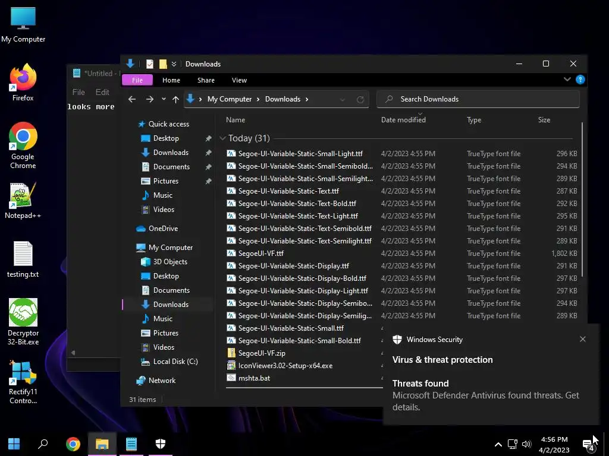This screenshot has width=609, height=456.
Task: Select the SegoeUI-VF.zip archive
Action: (x=262, y=353)
